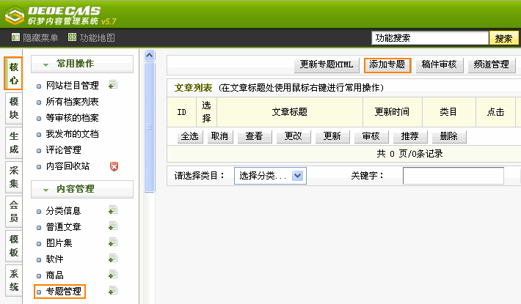This screenshot has width=521, height=304.
Task: Click the add icon beside 网站栏目管理
Action: (x=113, y=85)
